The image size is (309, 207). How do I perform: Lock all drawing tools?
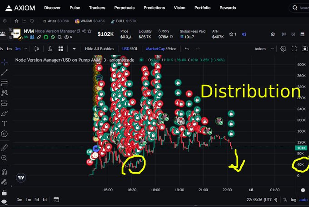pyautogui.click(x=5, y=193)
